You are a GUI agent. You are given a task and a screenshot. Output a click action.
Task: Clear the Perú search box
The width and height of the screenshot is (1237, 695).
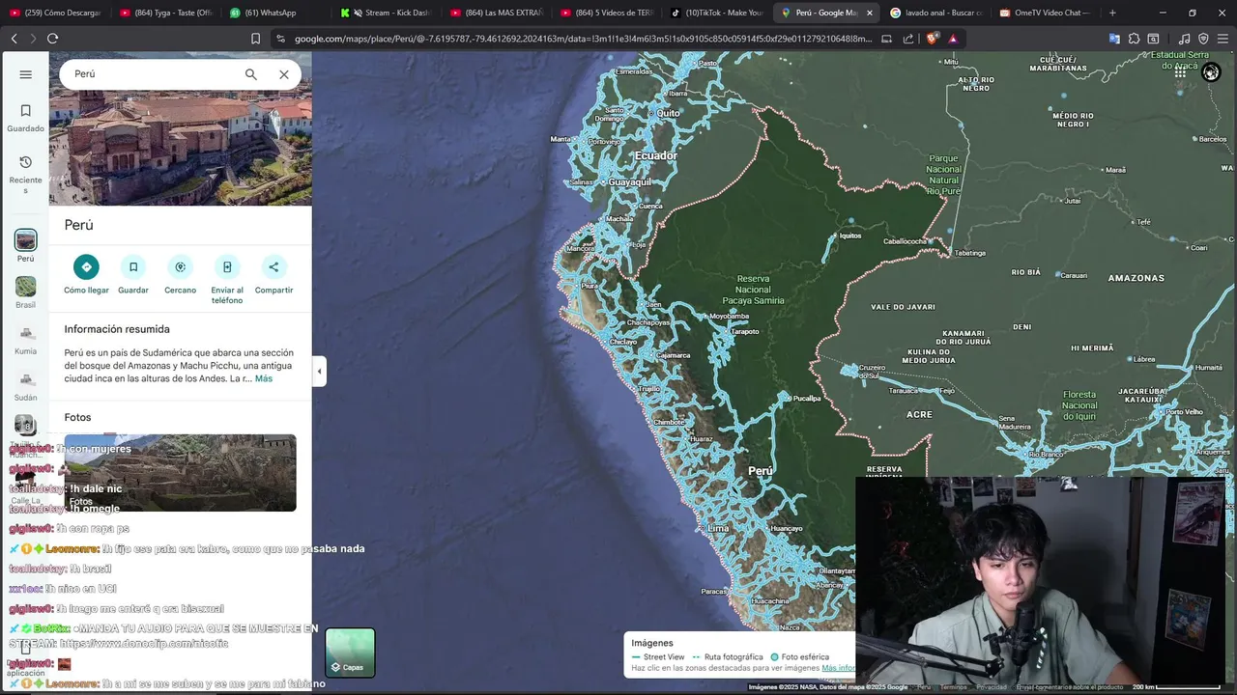point(284,74)
